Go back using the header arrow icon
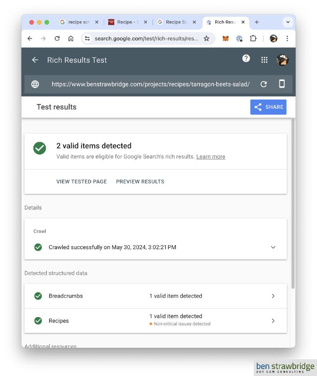317x376 pixels. coord(35,59)
